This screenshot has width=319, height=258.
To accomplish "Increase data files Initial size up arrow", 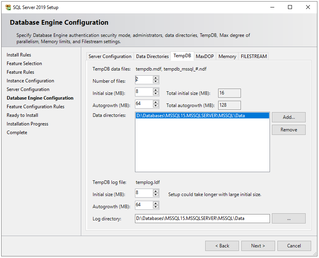I will click(156, 90).
